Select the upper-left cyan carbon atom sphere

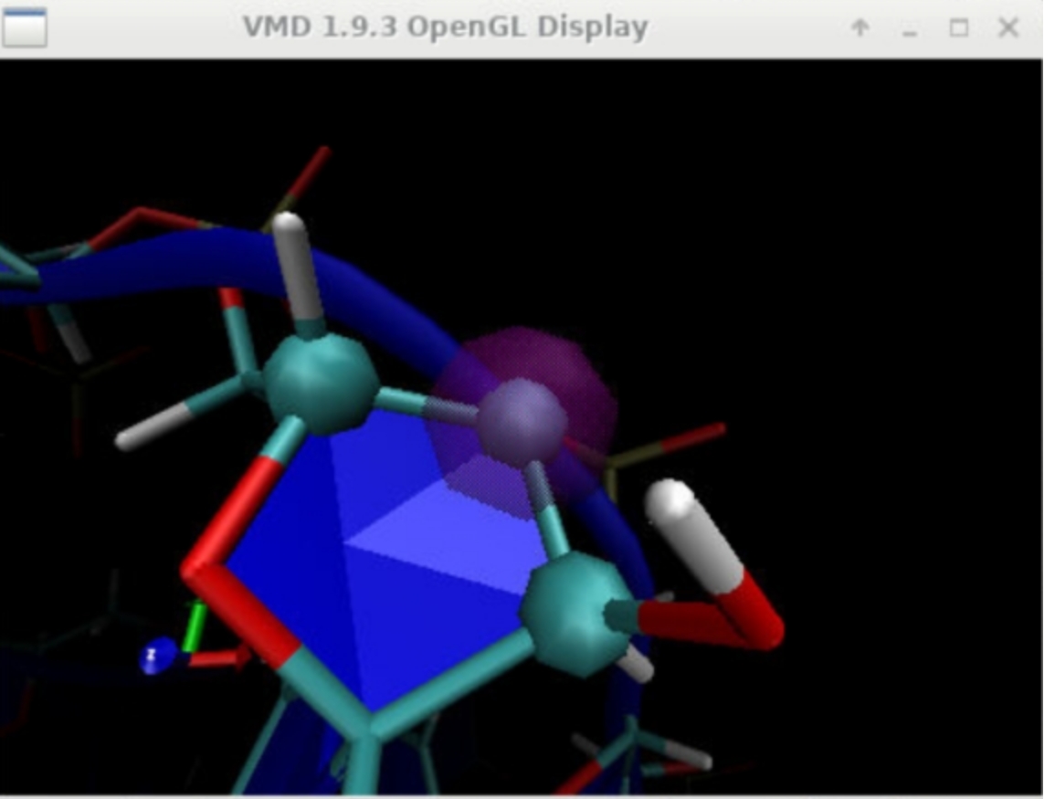320,382
